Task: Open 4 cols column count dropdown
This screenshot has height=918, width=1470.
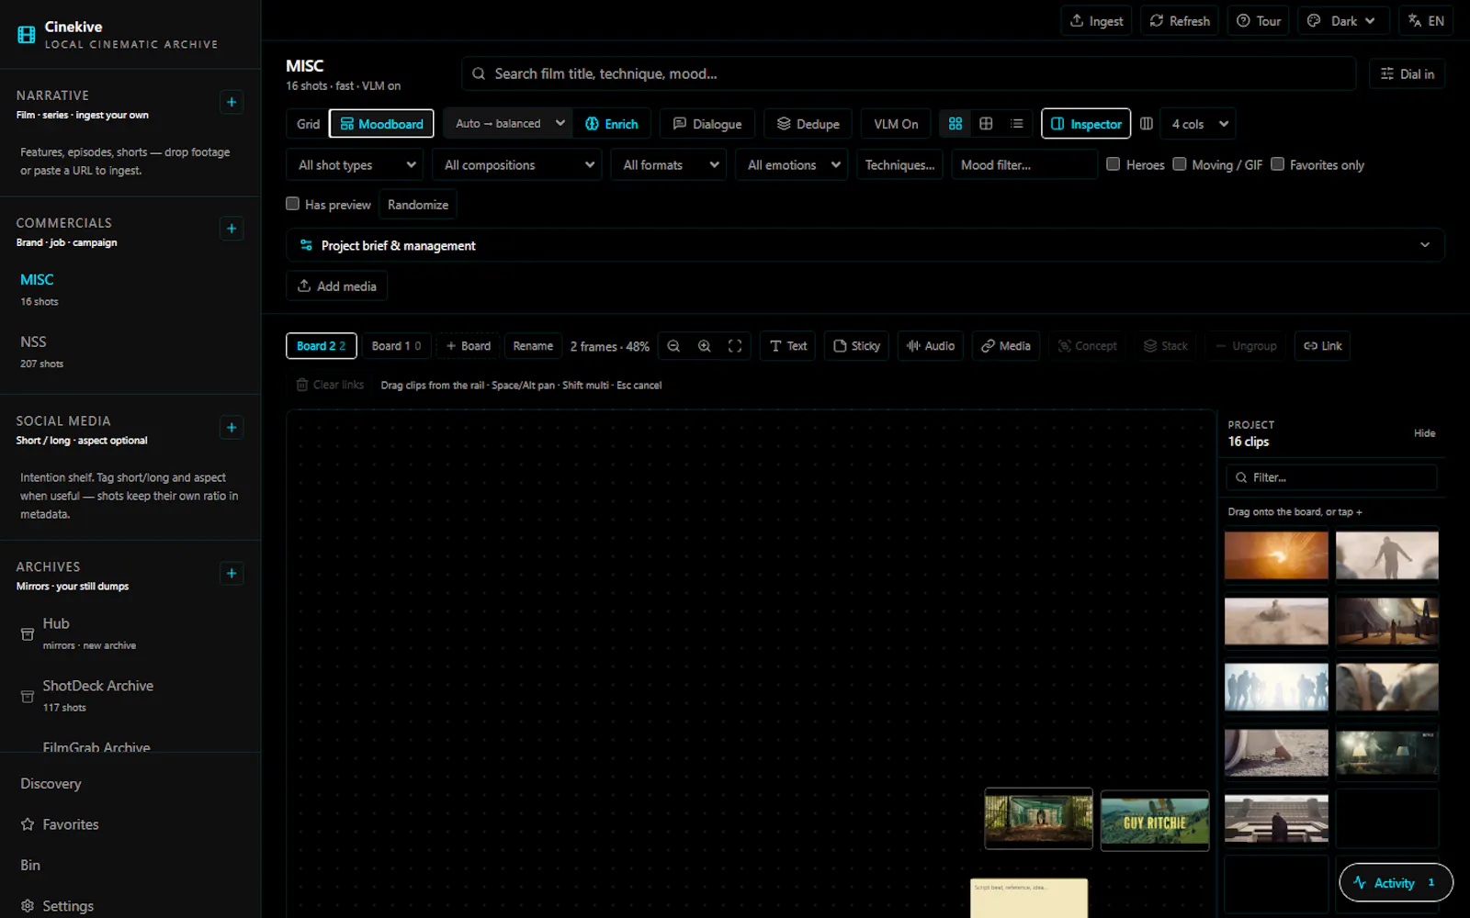Action: (x=1198, y=124)
